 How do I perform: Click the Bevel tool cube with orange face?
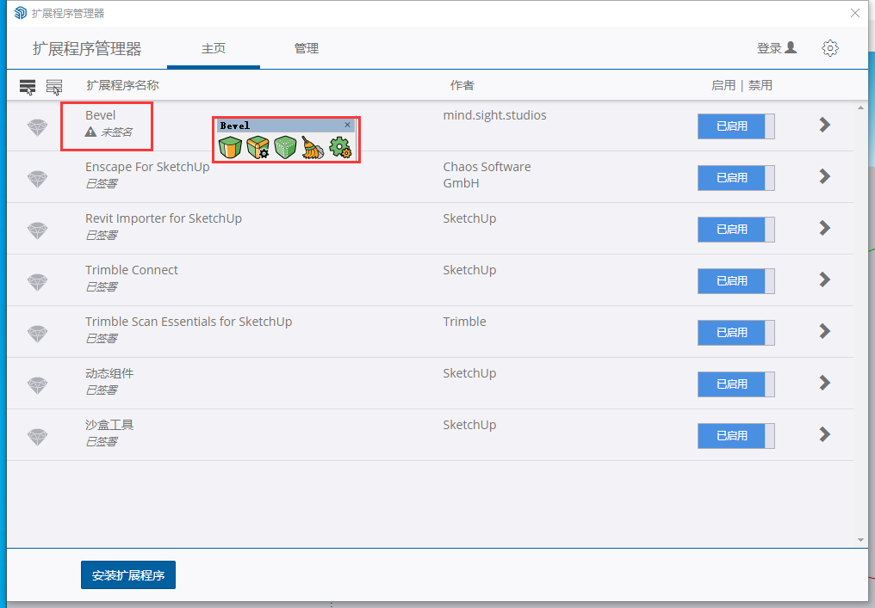230,148
